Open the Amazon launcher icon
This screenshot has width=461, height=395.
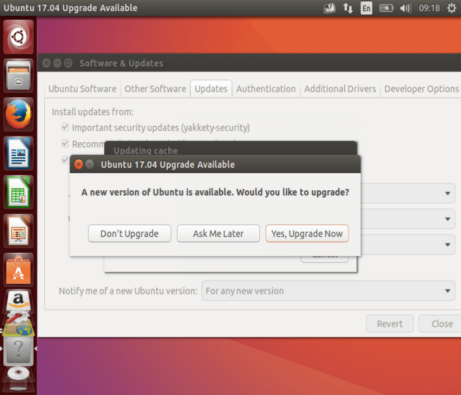[x=18, y=300]
